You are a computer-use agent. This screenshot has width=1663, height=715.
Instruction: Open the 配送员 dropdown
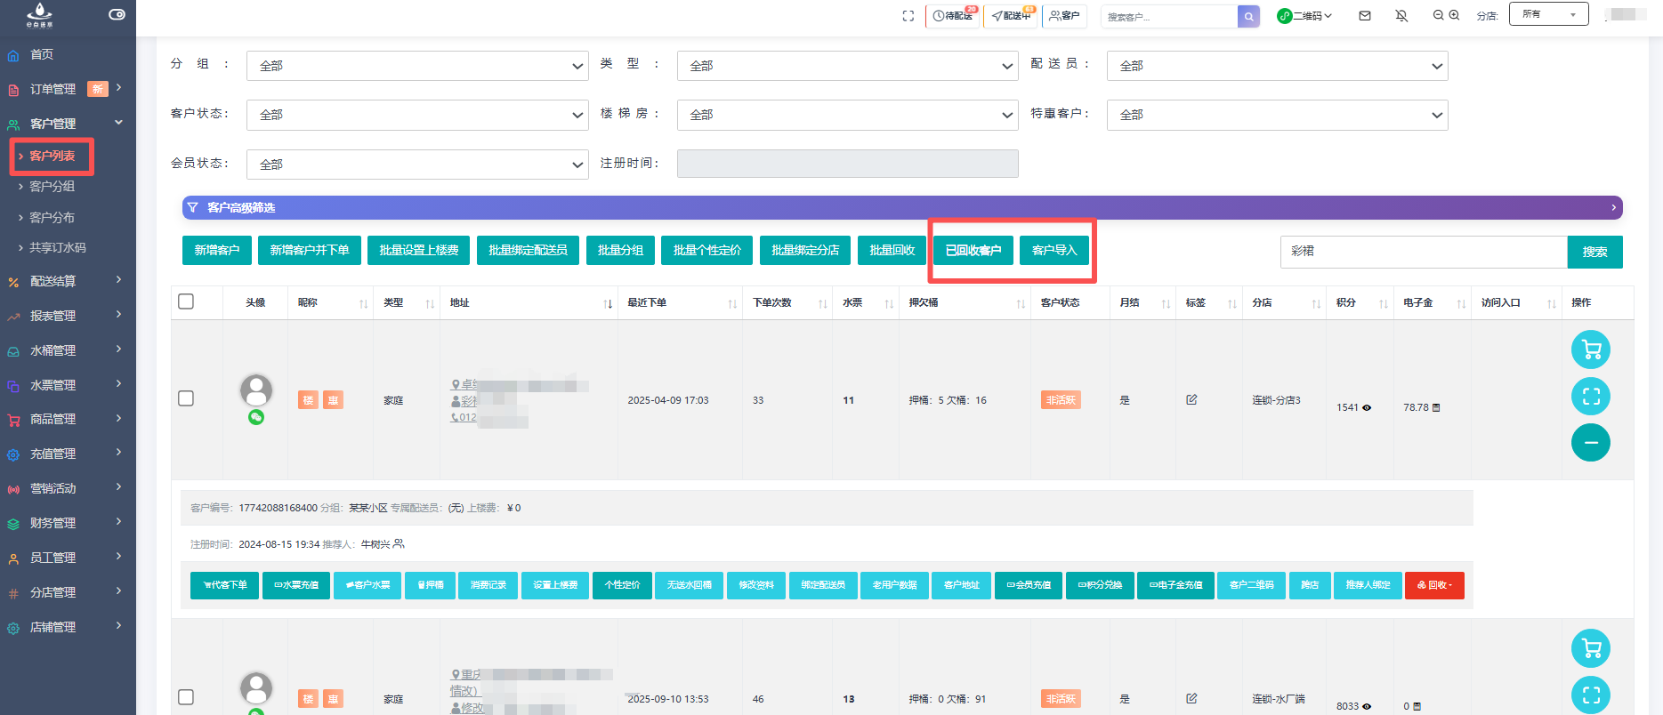coord(1278,66)
